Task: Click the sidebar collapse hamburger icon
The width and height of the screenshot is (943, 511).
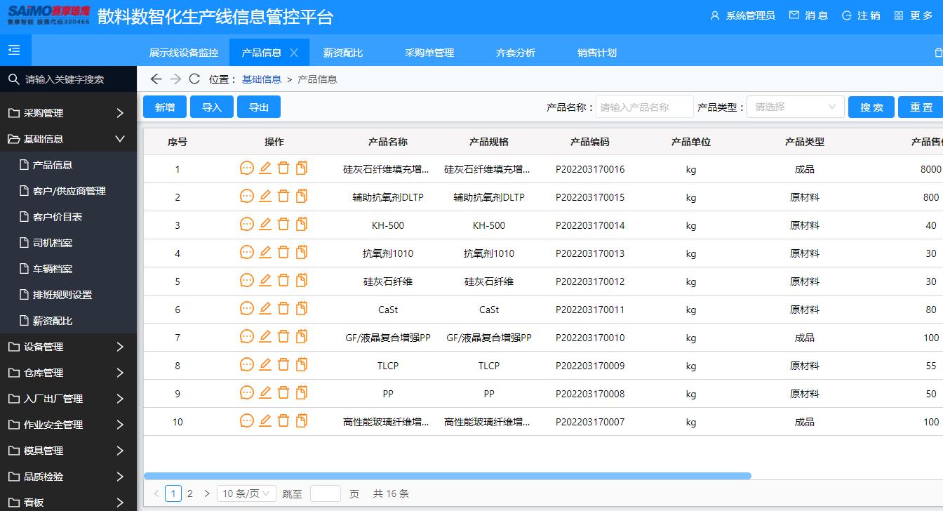Action: tap(14, 51)
